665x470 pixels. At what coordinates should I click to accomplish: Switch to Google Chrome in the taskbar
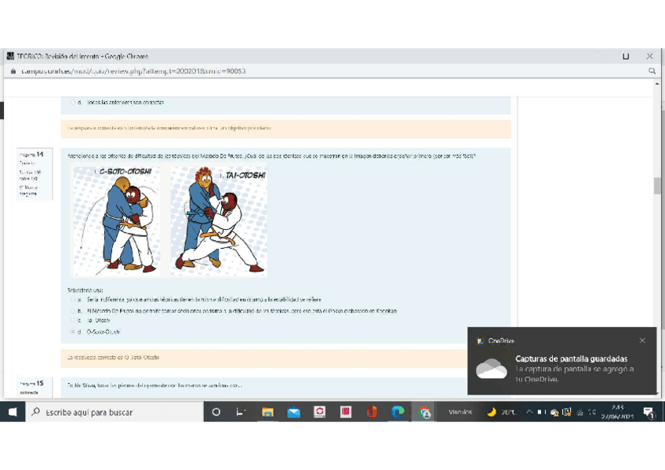424,412
